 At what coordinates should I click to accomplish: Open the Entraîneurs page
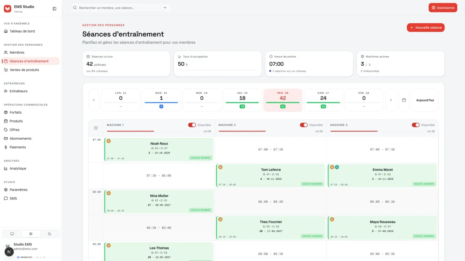coord(31,91)
